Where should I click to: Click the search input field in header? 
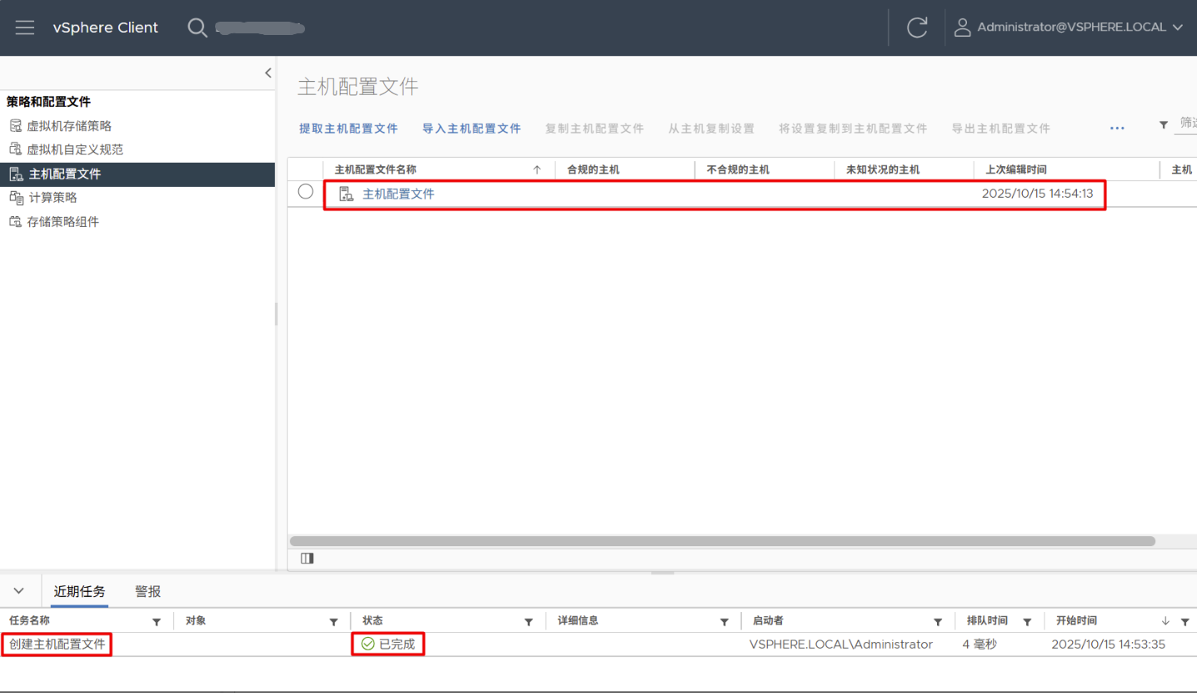[260, 28]
